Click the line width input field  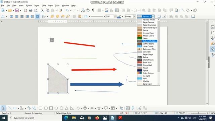(110, 16)
